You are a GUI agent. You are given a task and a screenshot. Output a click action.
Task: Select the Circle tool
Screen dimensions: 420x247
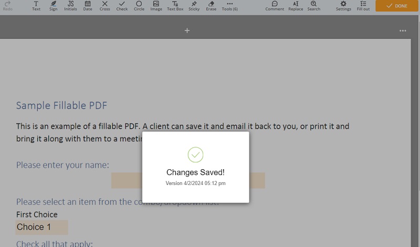click(x=139, y=6)
